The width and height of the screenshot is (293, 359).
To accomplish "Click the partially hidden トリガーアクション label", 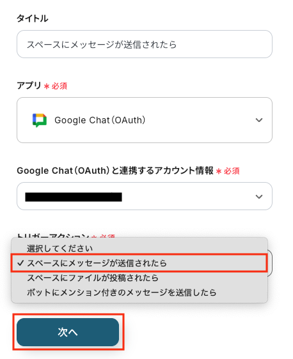I will pos(53,236).
